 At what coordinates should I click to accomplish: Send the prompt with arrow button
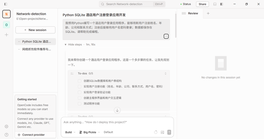[x=169, y=132]
